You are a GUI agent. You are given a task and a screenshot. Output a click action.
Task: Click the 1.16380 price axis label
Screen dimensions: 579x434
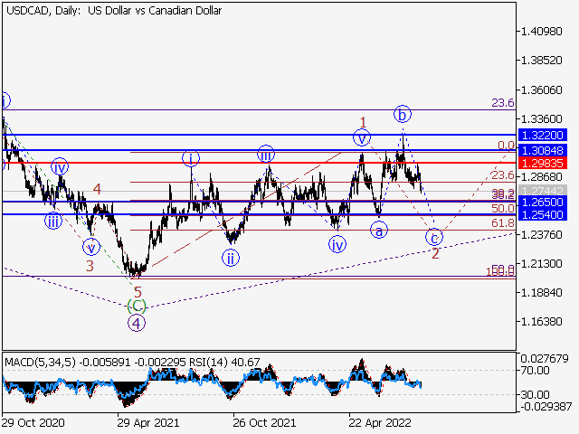click(x=541, y=322)
